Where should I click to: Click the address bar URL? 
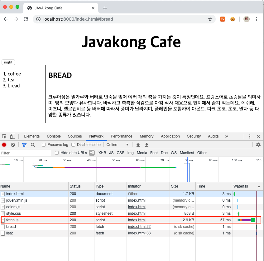point(78,19)
